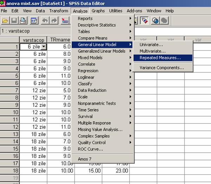
Task: Choose Univariate... from the submenu
Action: click(x=163, y=44)
